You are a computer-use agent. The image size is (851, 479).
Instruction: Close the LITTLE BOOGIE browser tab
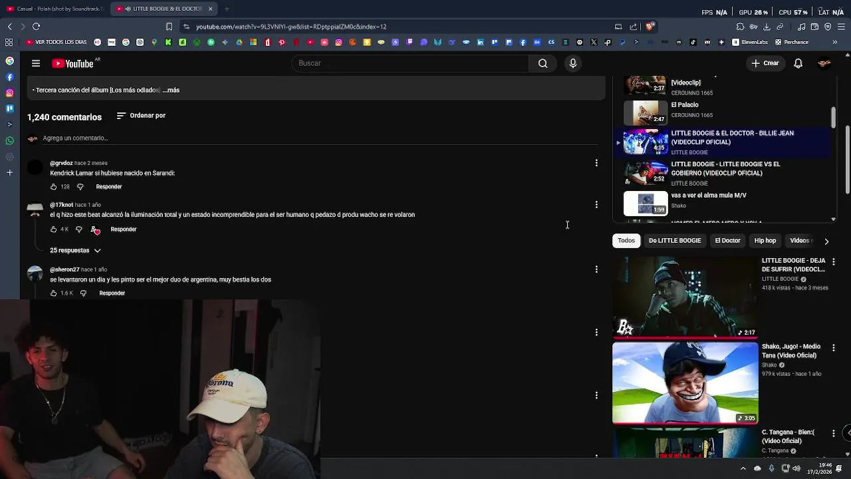pyautogui.click(x=210, y=9)
